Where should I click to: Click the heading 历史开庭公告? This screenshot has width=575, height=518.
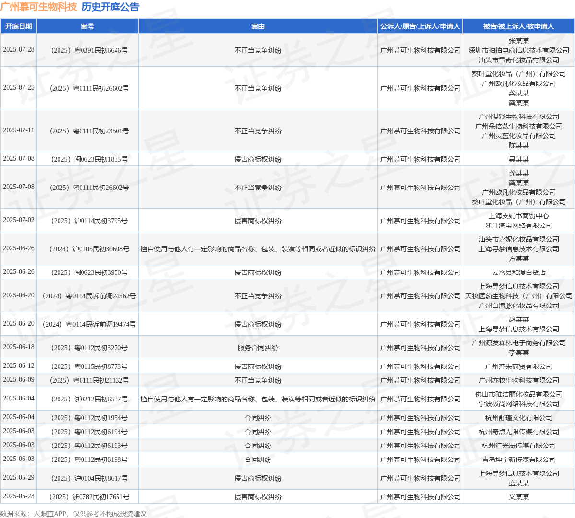[x=110, y=7]
